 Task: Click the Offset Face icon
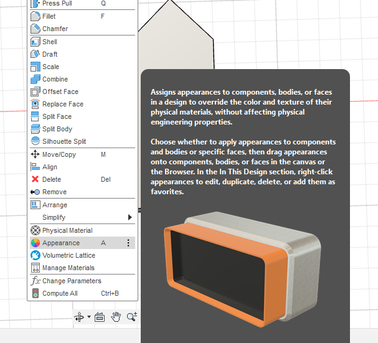tap(35, 92)
